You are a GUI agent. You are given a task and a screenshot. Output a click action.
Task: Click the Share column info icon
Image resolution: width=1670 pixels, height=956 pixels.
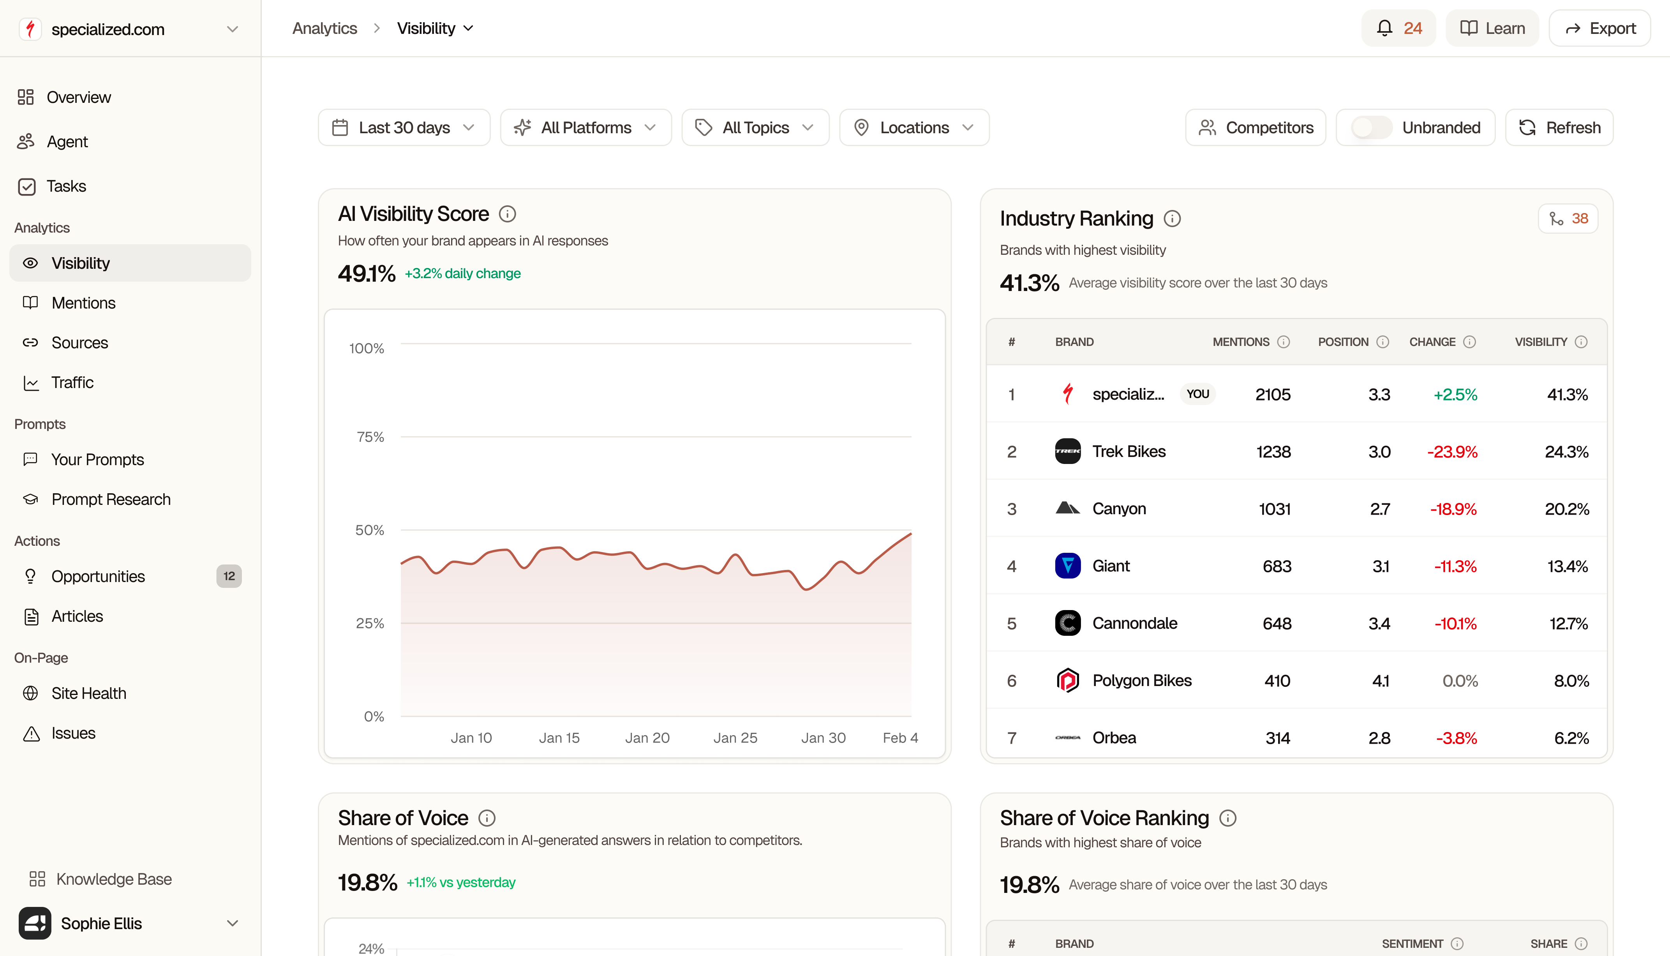point(1582,944)
